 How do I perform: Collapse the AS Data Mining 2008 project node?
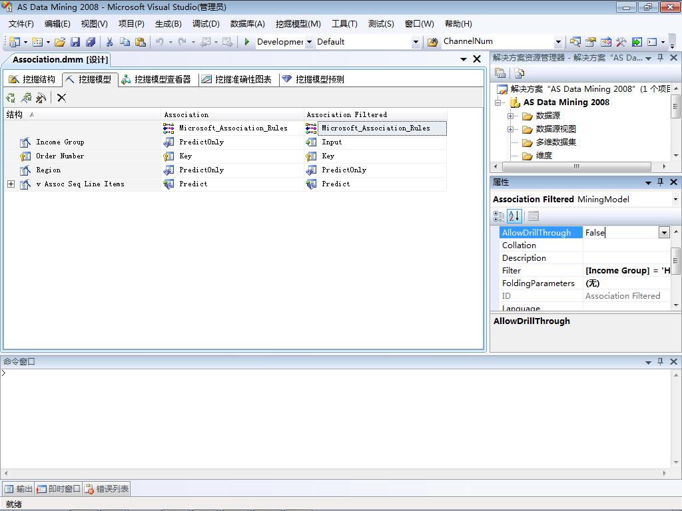coord(498,102)
